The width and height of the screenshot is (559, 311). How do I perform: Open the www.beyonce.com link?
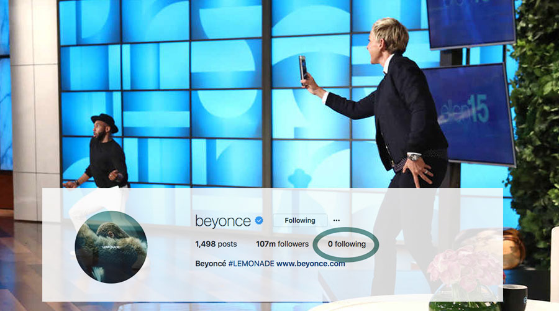[311, 264]
